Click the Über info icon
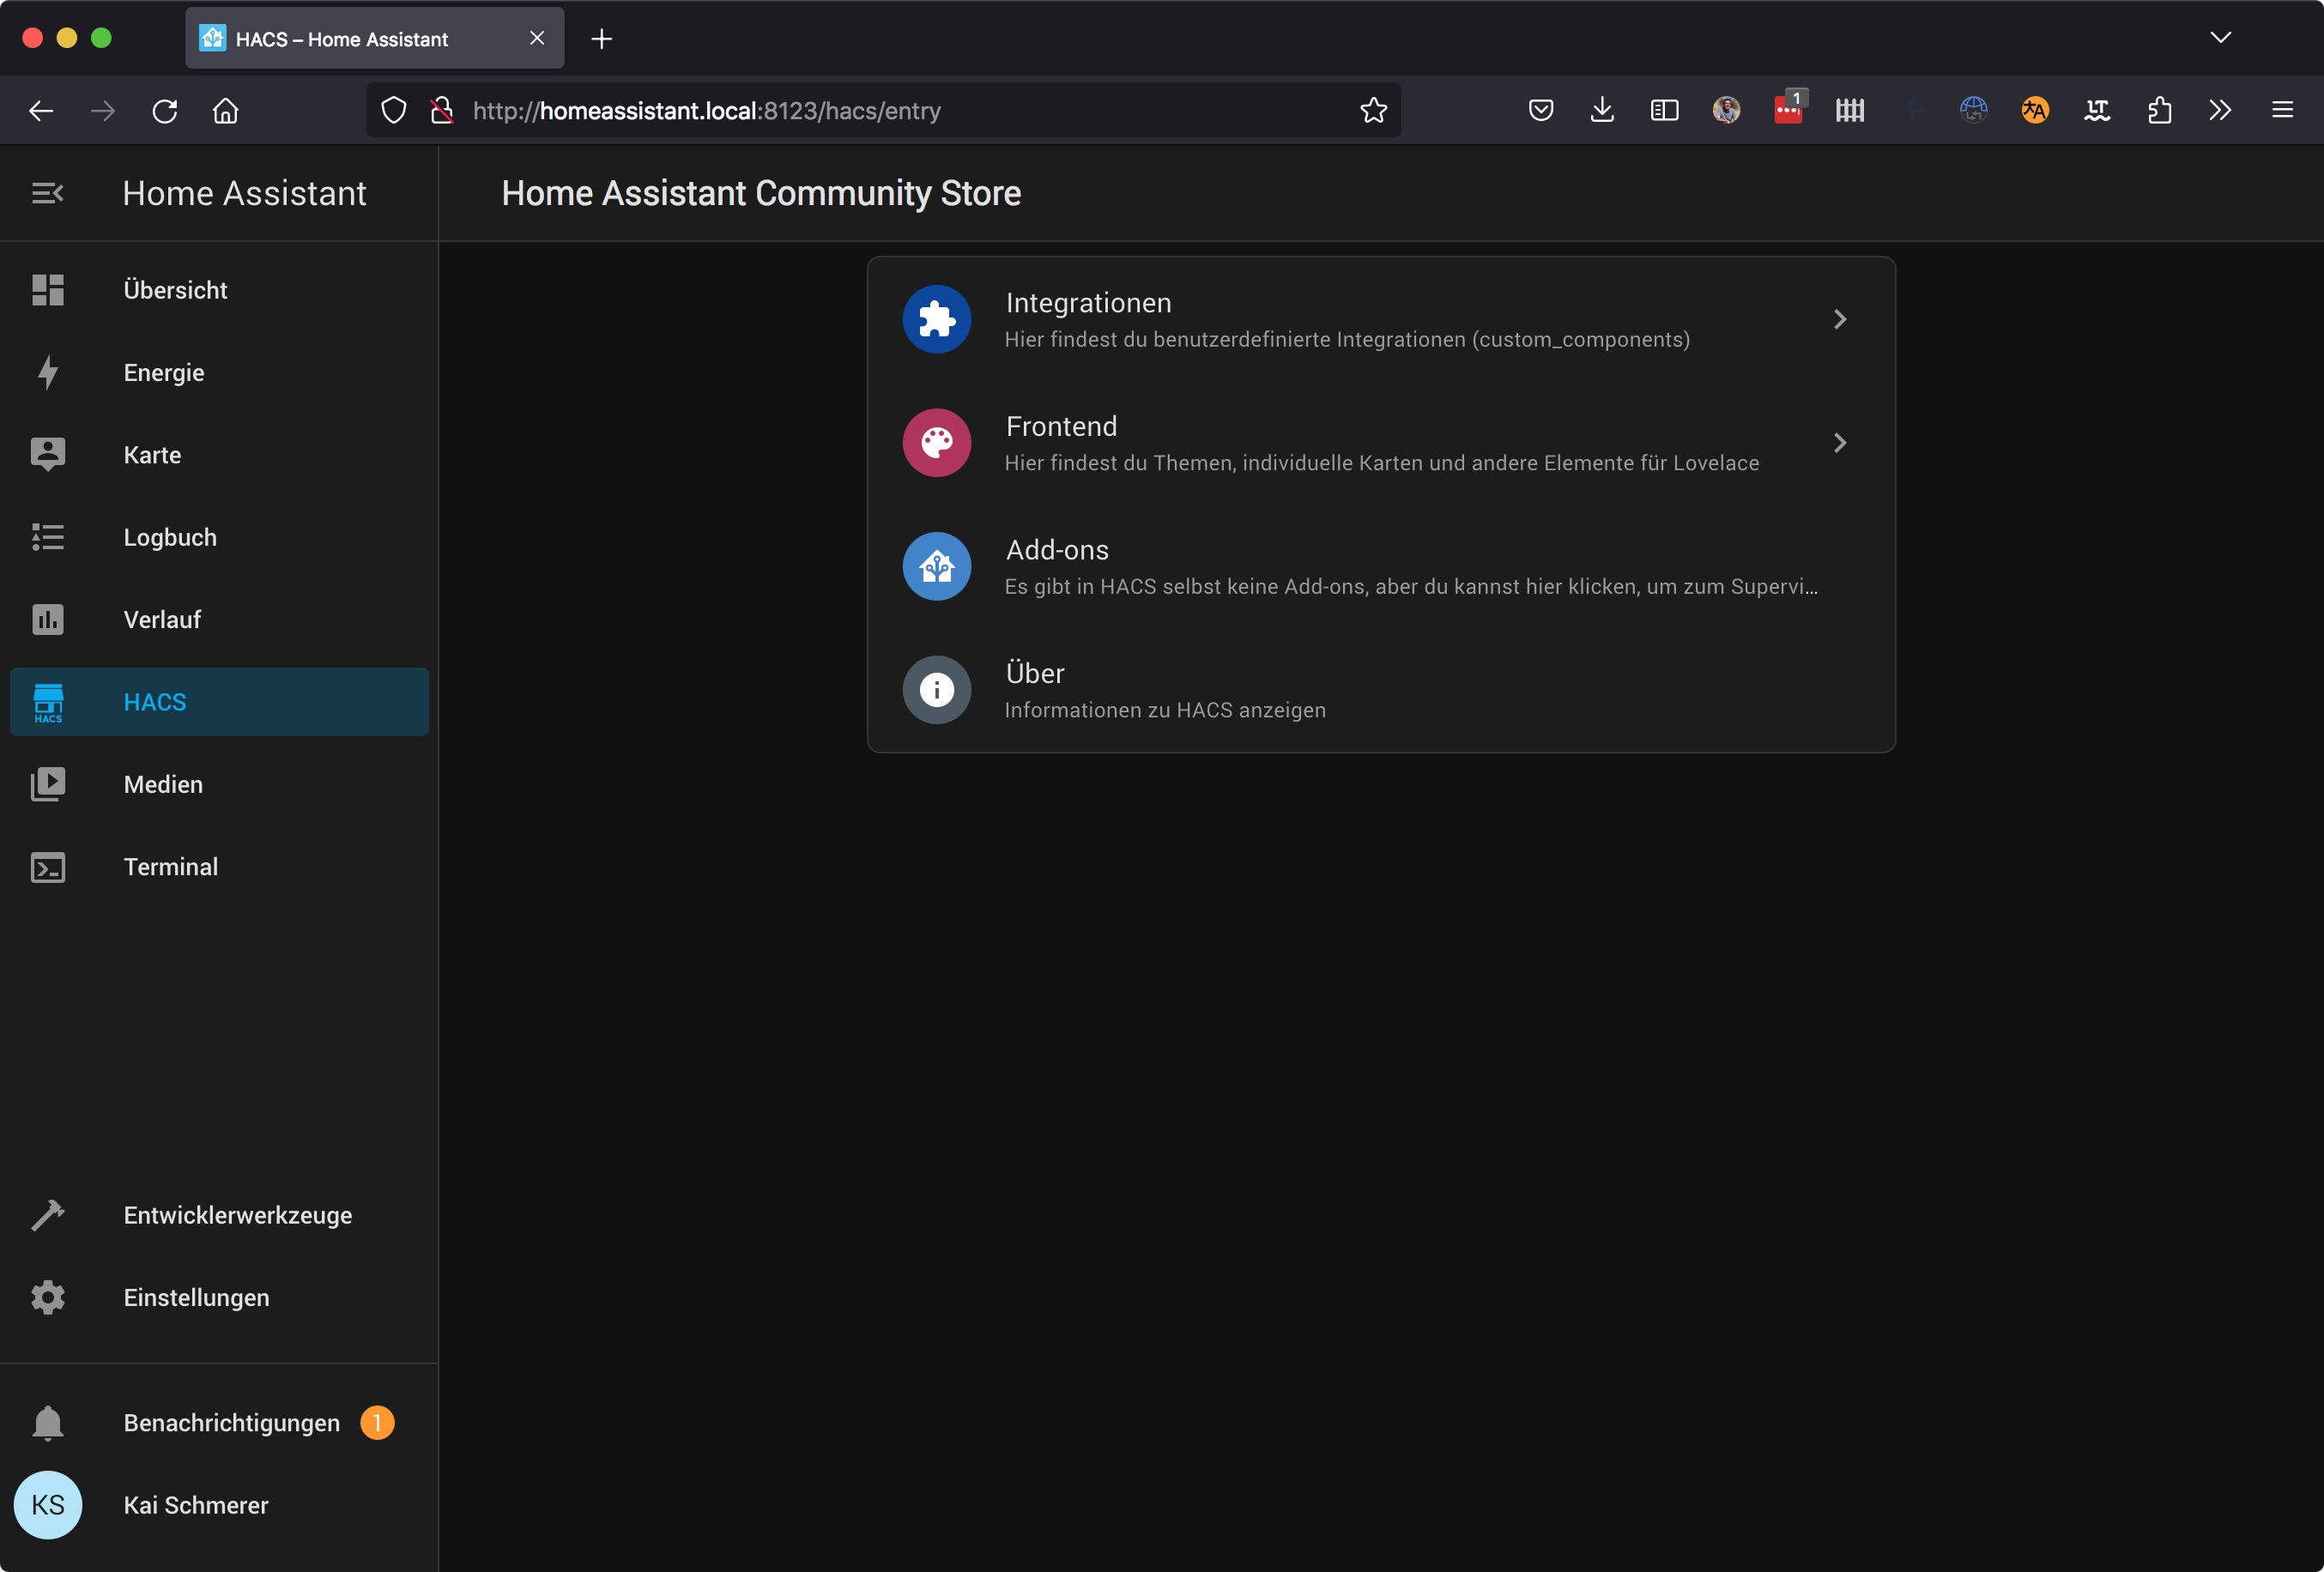This screenshot has height=1572, width=2324. click(936, 690)
